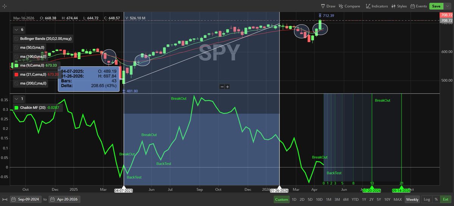
Task: Toggle Log scale
Action: (x=427, y=200)
